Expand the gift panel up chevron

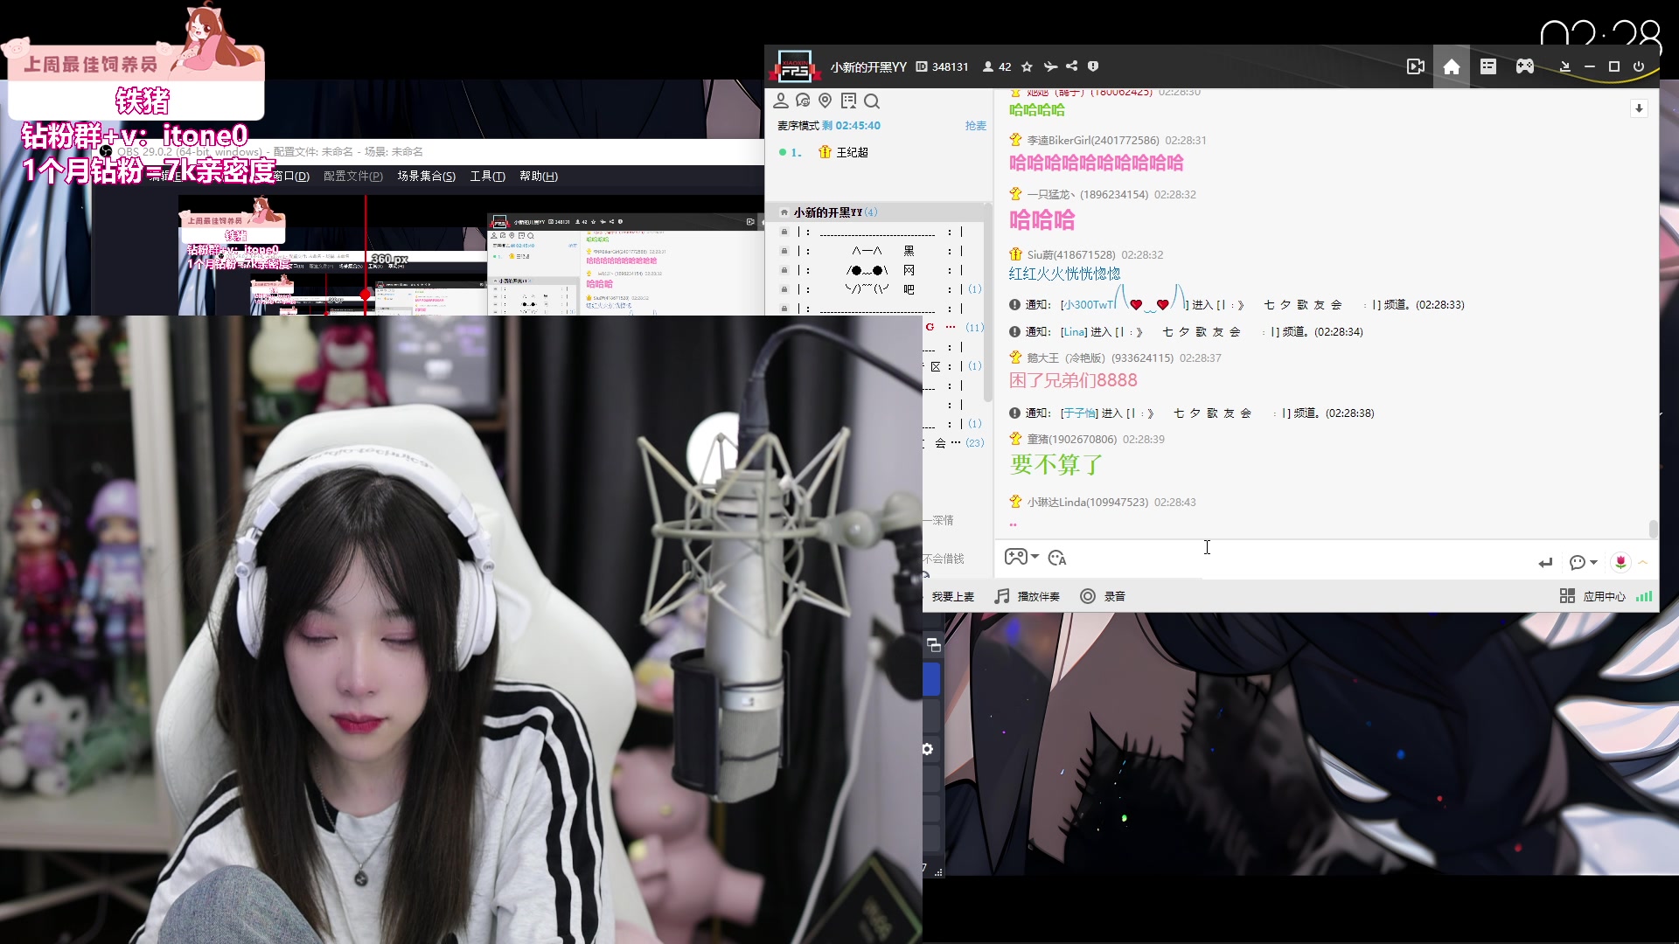pos(1643,562)
